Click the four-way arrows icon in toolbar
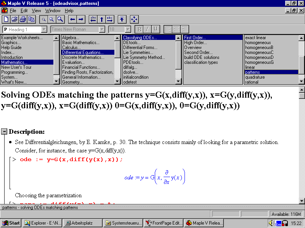 pyautogui.click(x=134, y=19)
